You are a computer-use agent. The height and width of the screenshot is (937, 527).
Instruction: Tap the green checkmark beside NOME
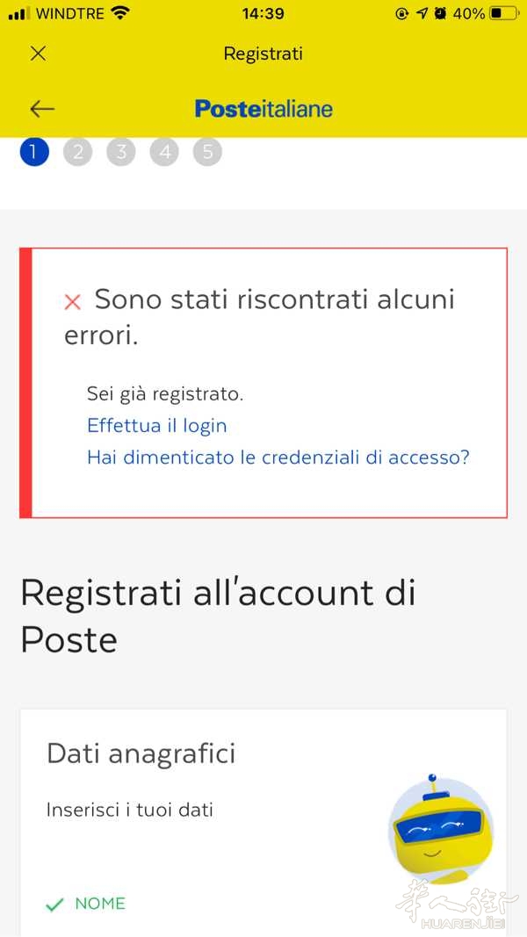pos(54,905)
